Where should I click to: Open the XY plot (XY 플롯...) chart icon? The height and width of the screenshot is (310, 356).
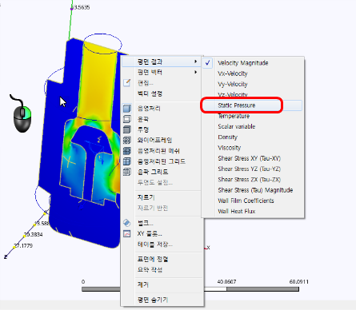click(x=127, y=234)
